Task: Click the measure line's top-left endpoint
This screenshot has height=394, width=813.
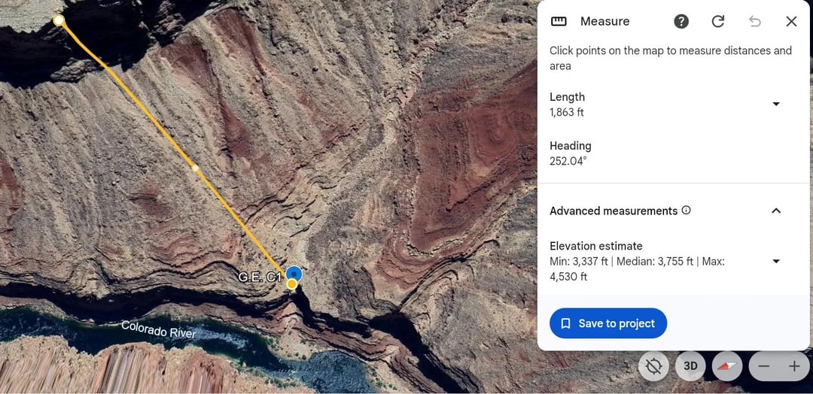Action: point(59,20)
